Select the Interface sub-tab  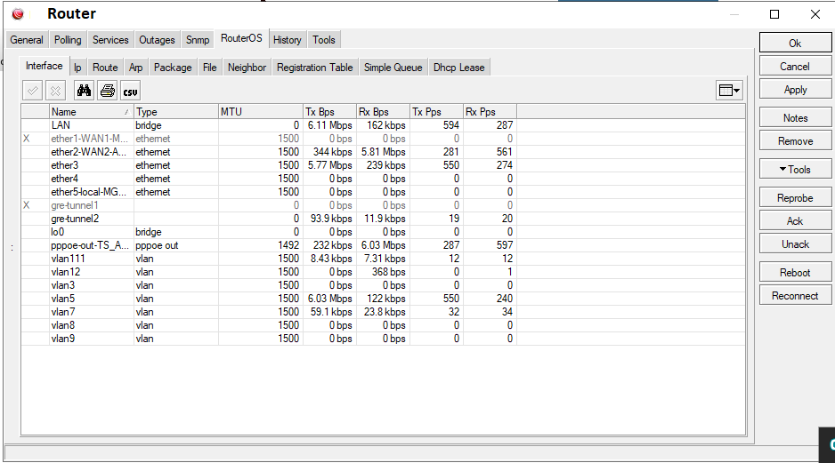click(45, 66)
